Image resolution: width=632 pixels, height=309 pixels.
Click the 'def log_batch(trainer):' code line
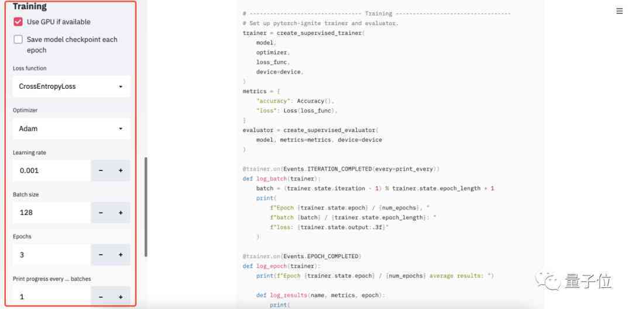tap(281, 179)
